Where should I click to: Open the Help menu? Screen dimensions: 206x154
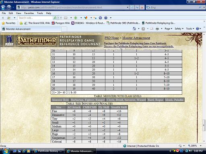coord(49,13)
